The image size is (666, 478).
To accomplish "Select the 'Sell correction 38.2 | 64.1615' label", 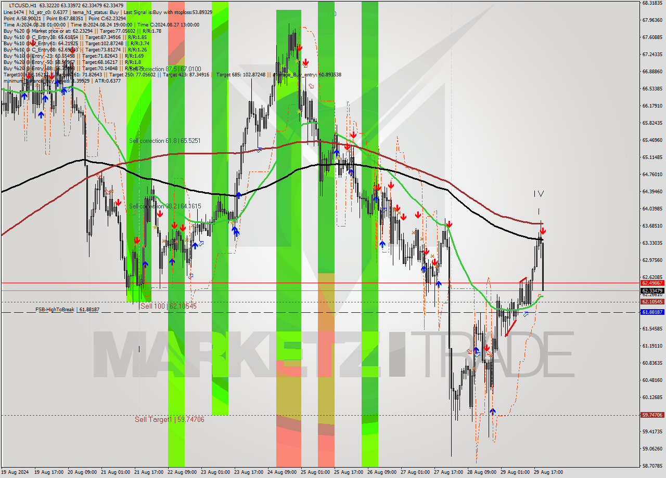I will coord(165,206).
